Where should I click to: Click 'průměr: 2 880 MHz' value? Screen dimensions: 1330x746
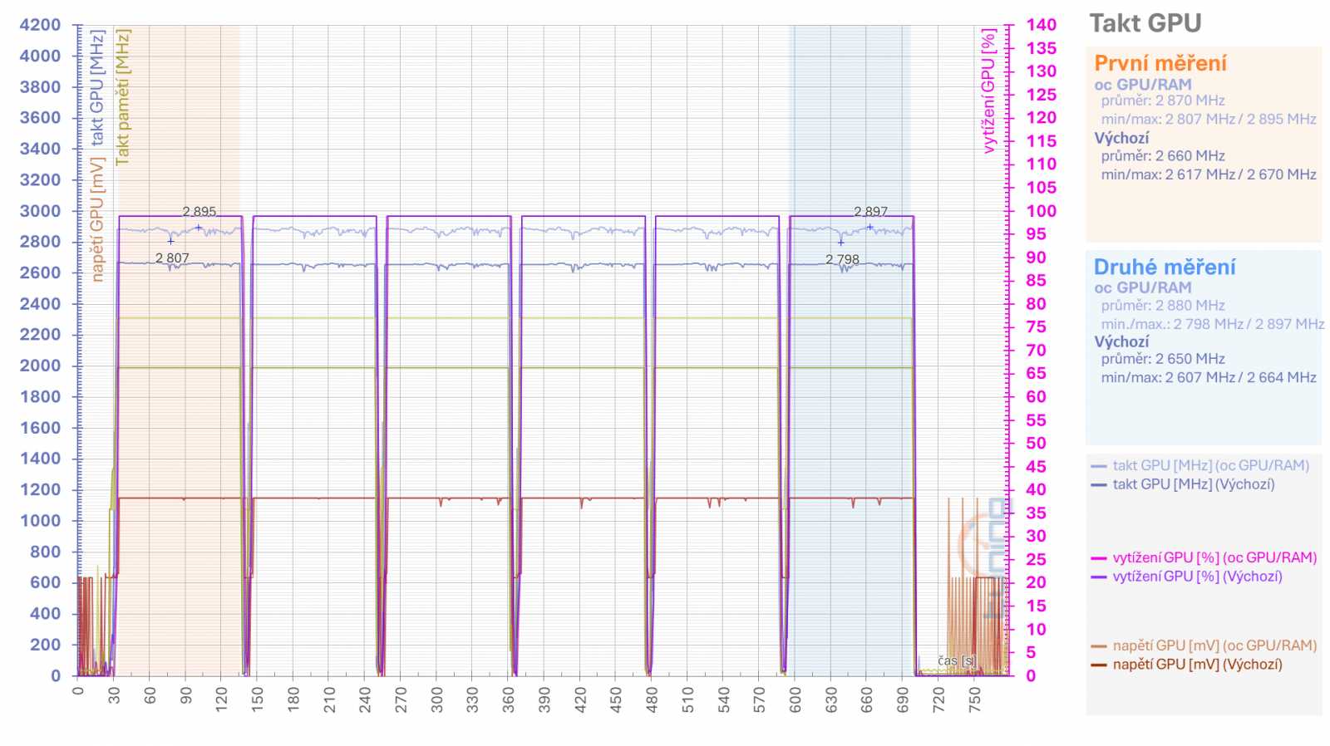pos(1163,306)
